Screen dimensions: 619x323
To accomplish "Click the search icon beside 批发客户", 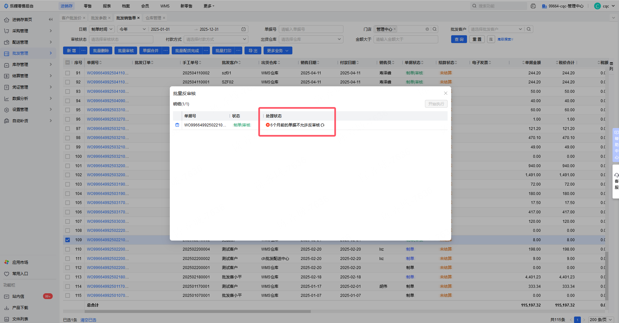I will point(529,29).
